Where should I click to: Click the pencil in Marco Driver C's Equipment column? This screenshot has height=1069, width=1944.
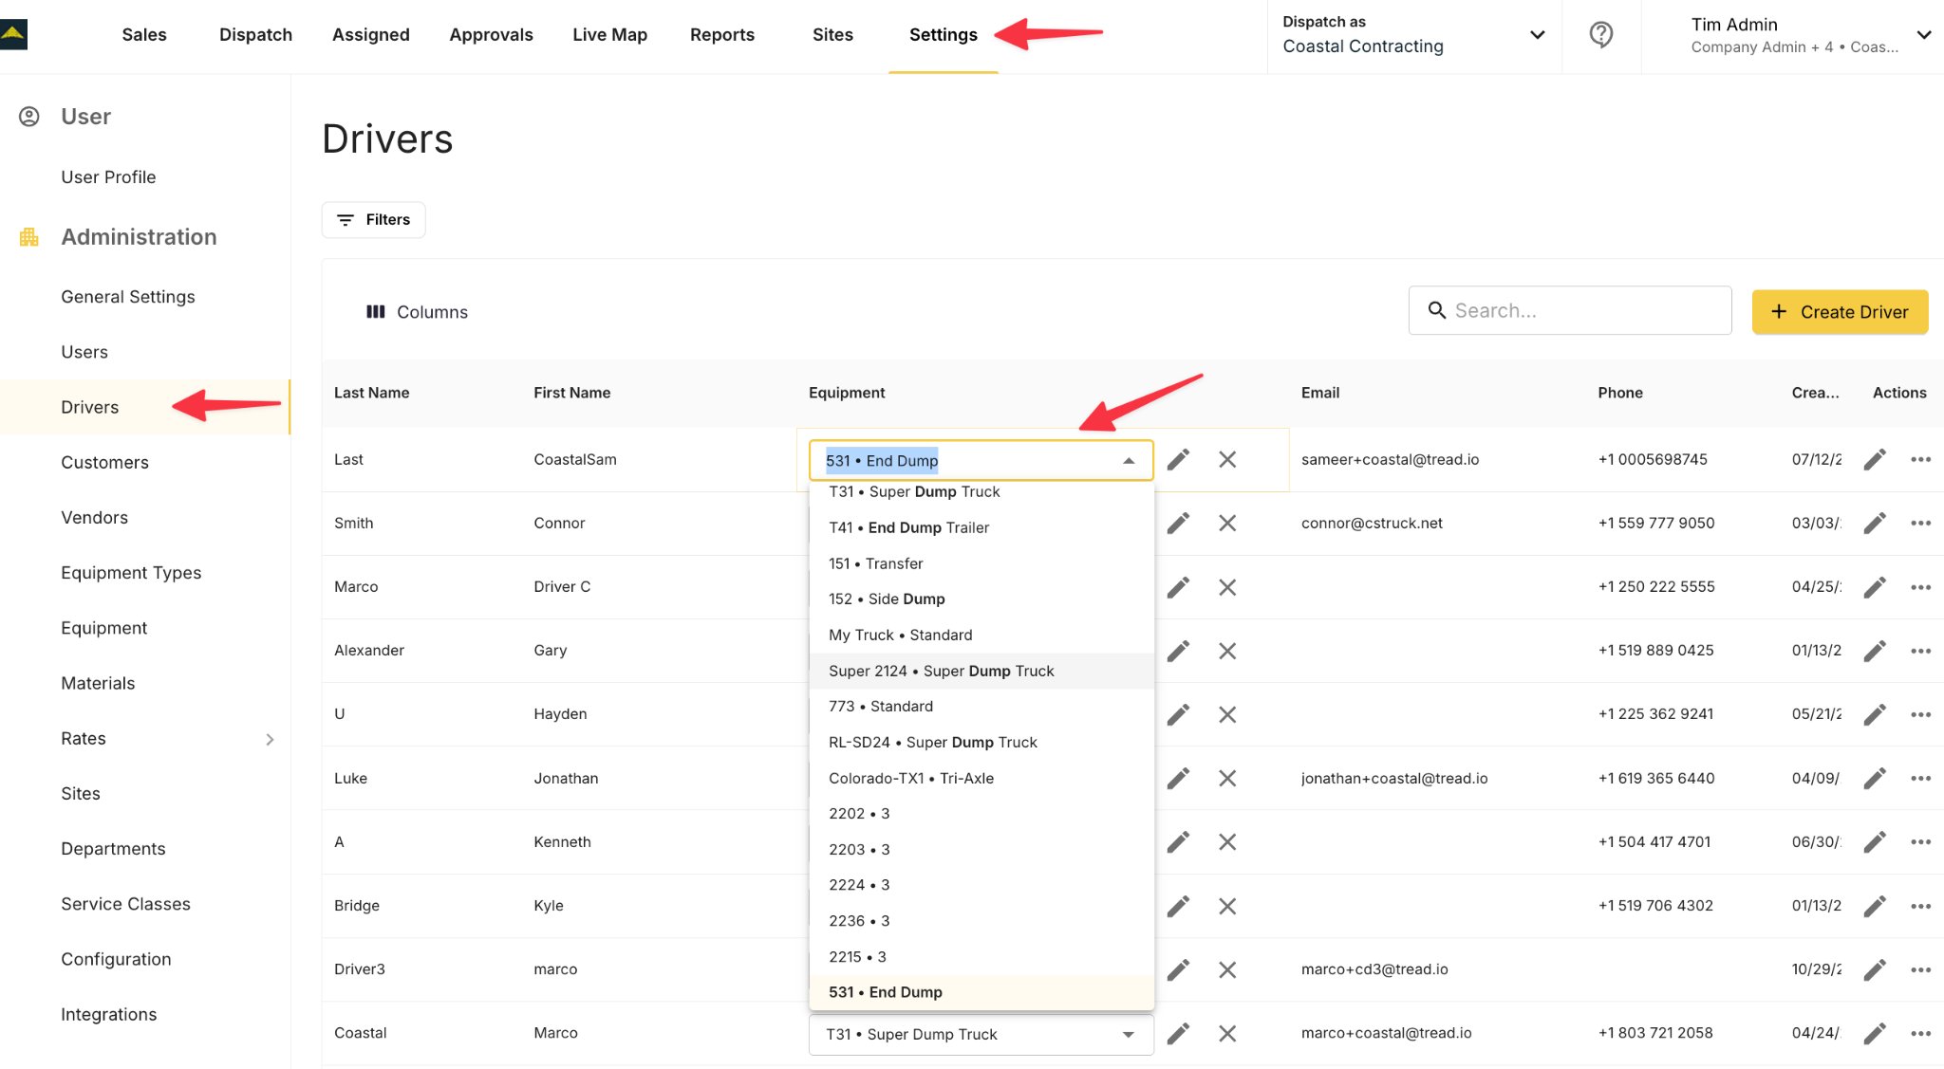[1178, 587]
